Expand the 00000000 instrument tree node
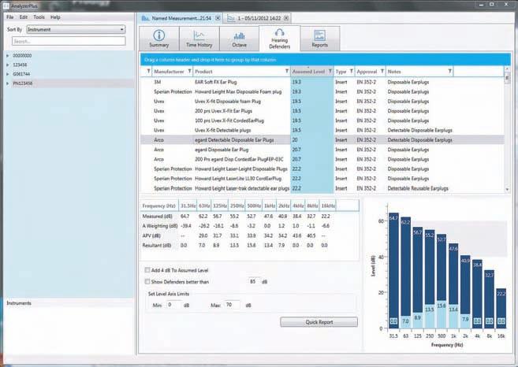This screenshot has width=518, height=367. click(x=8, y=56)
